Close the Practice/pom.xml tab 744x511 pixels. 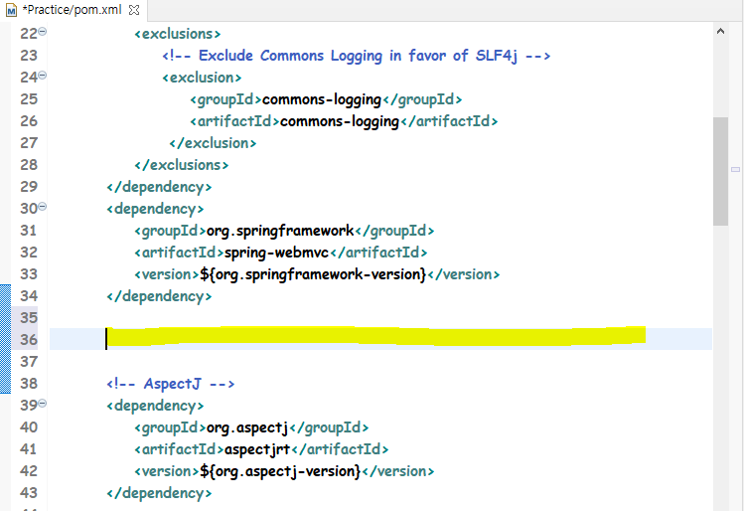(x=134, y=10)
